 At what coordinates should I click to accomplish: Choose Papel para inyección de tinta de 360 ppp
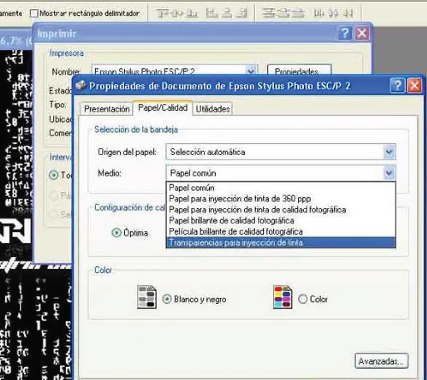281,199
